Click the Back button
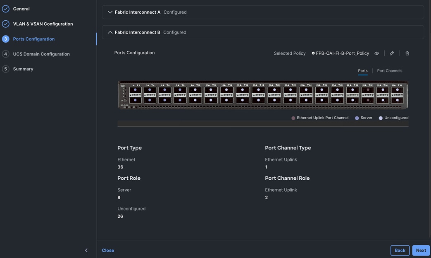Viewport: 431px width, 258px height. pyautogui.click(x=400, y=250)
